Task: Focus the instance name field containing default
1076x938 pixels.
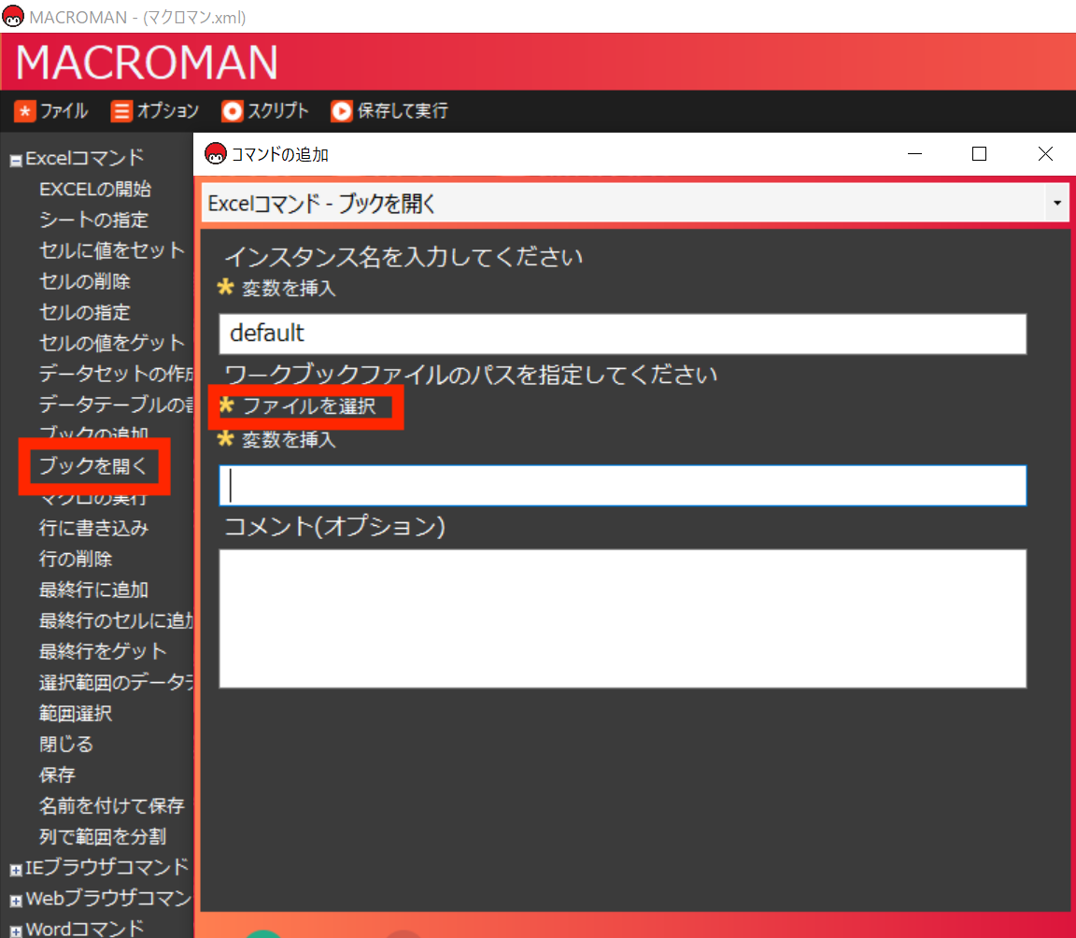Action: (622, 334)
